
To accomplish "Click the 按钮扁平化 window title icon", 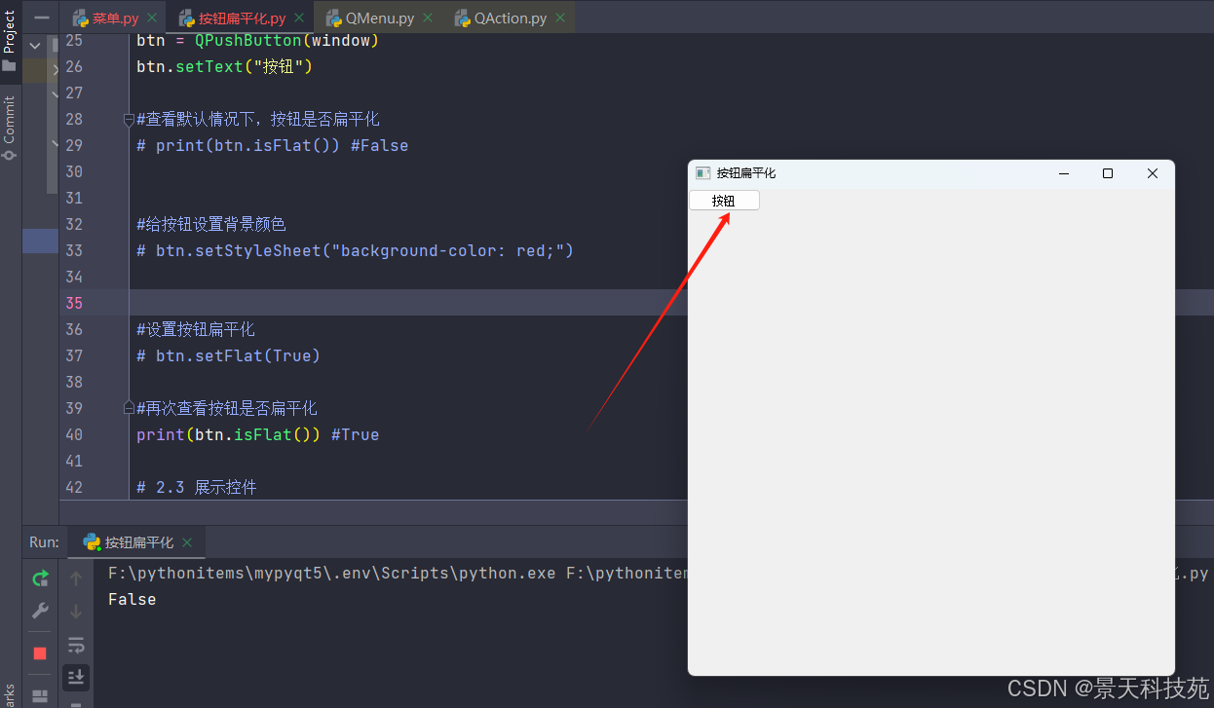I will [x=702, y=173].
